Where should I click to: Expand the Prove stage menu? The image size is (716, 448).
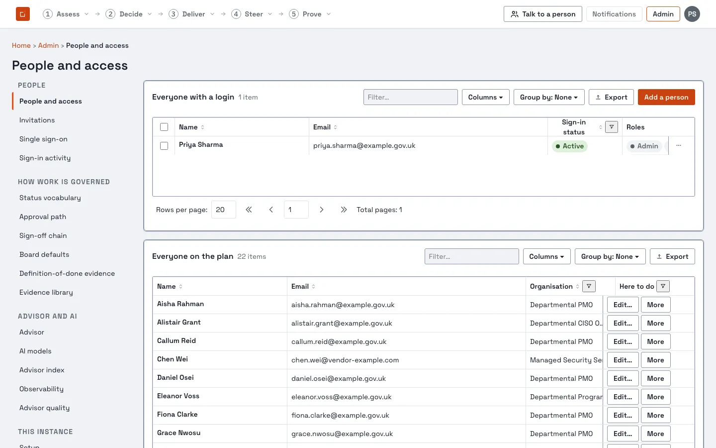(x=310, y=14)
